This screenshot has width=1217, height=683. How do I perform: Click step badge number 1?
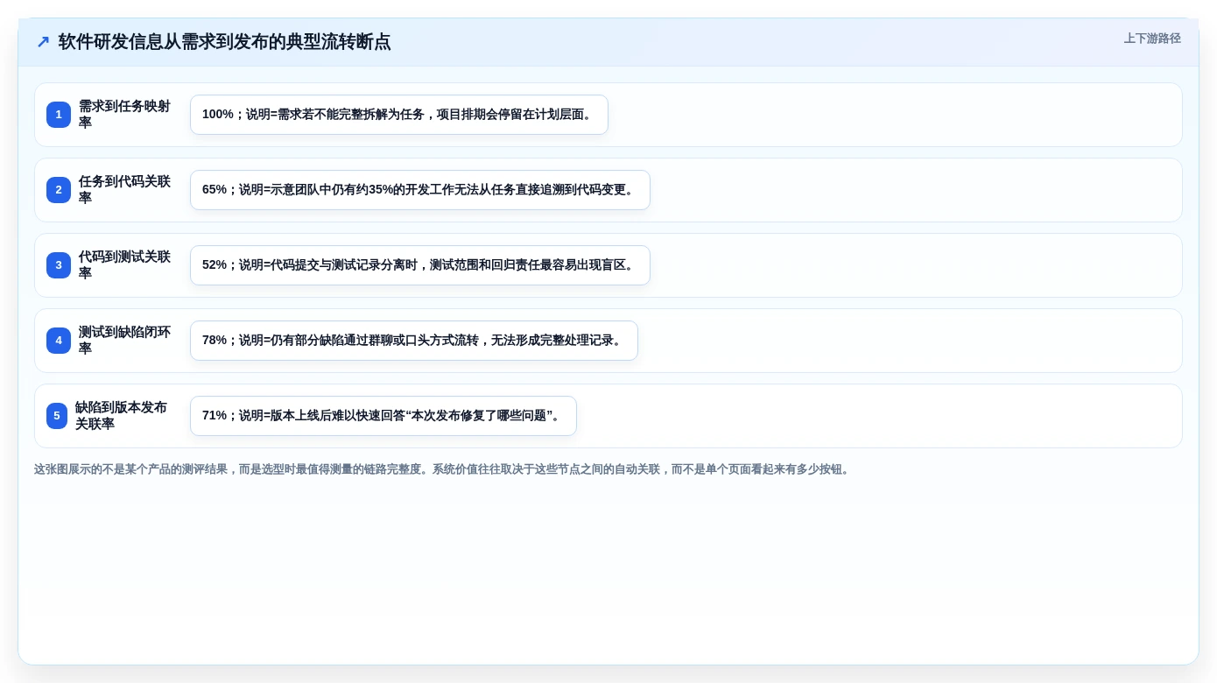tap(59, 115)
